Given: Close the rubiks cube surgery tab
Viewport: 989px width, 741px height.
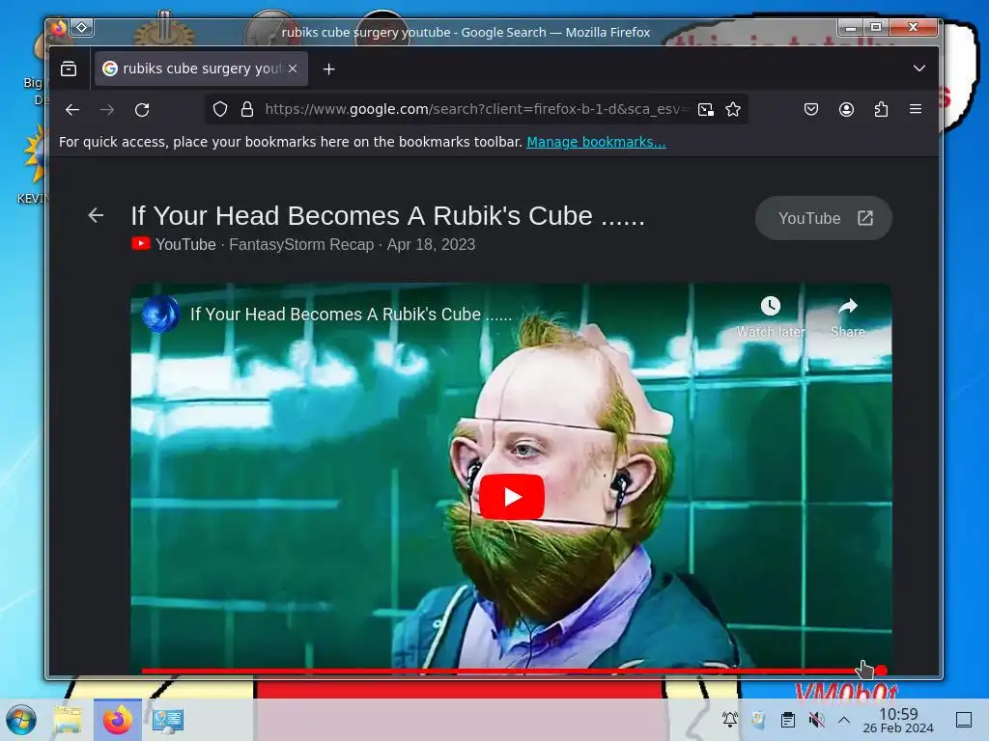Looking at the screenshot, I should (293, 69).
